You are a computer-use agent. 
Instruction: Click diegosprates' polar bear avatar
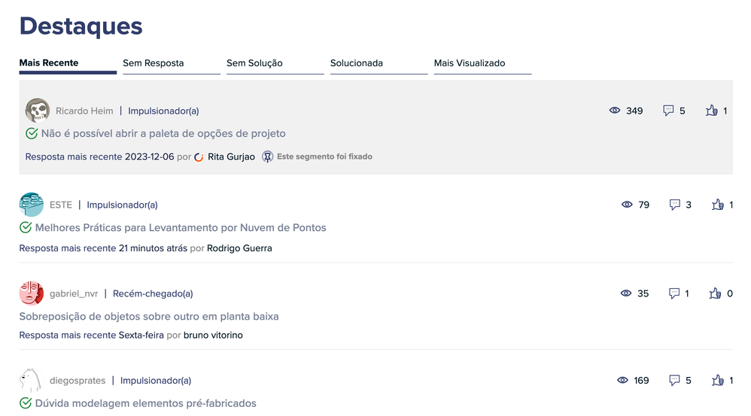(31, 381)
